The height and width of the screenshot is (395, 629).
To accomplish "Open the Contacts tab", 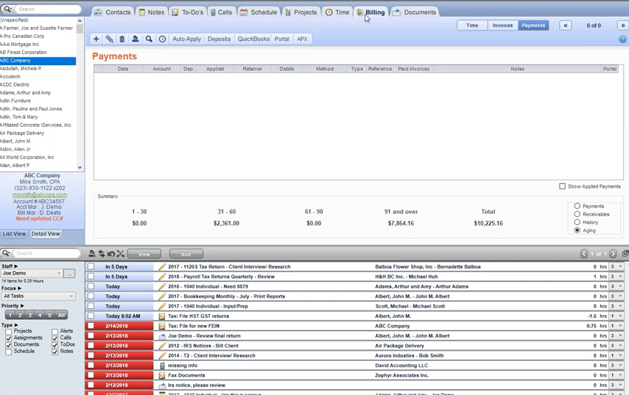I will 113,12.
